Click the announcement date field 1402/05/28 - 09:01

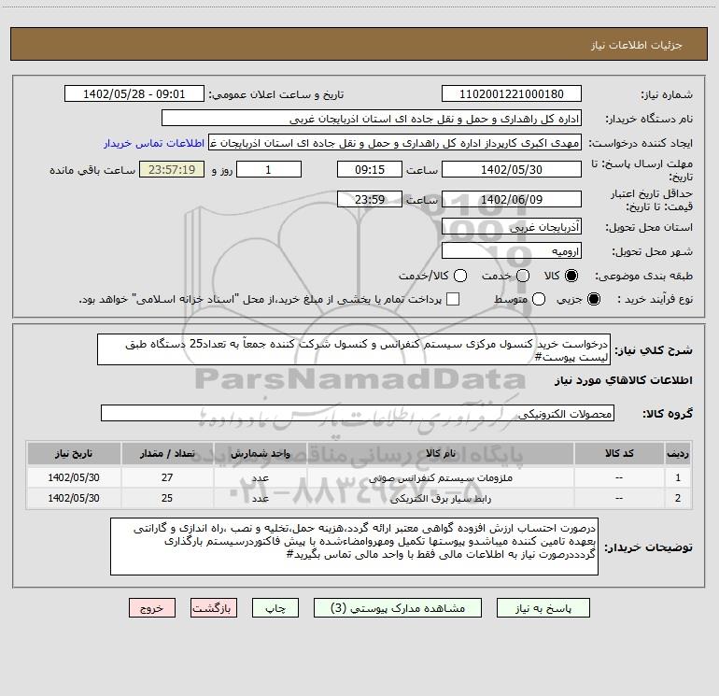pyautogui.click(x=134, y=94)
